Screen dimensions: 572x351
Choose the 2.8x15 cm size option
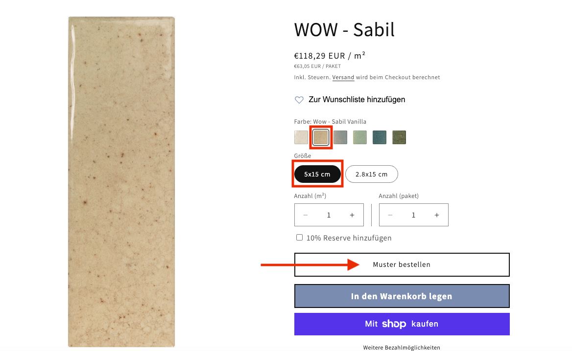click(371, 174)
